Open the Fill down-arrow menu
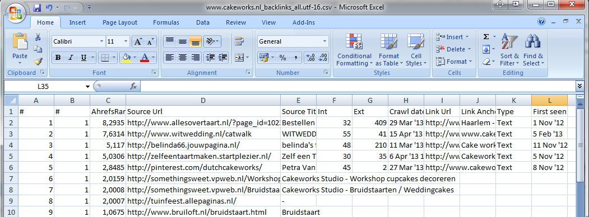The image size is (589, 217). click(x=489, y=49)
